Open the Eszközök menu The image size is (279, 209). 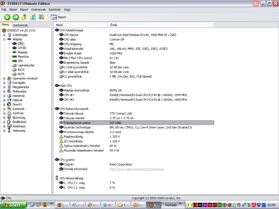(55, 10)
